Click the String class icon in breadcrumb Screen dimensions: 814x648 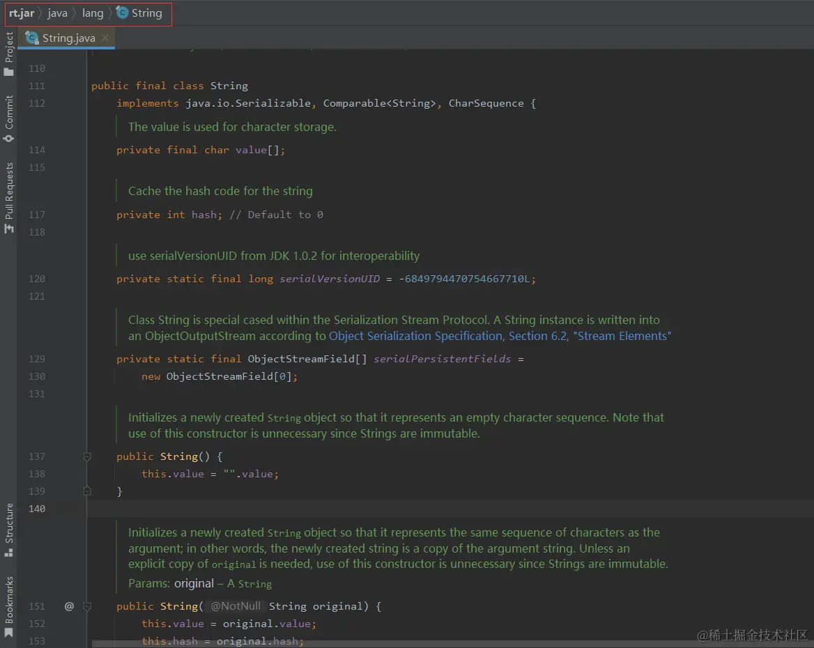point(122,13)
